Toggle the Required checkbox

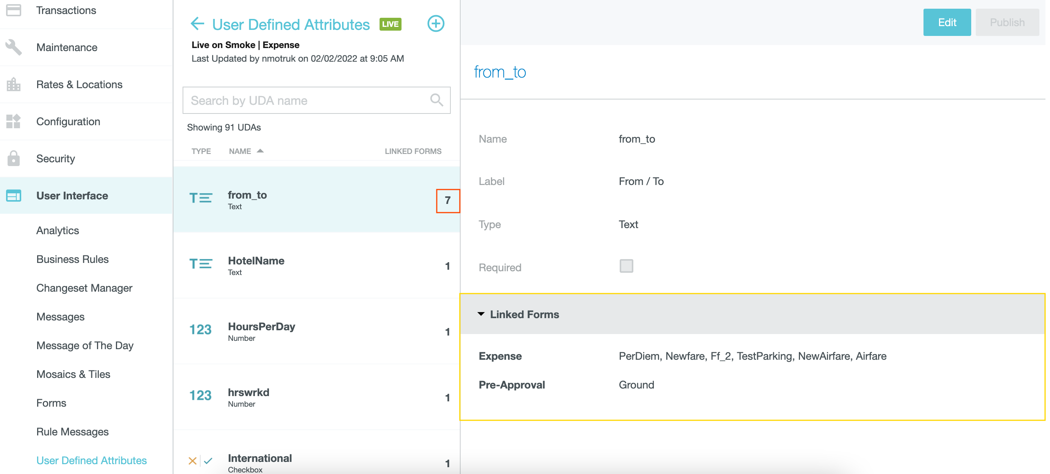click(626, 266)
